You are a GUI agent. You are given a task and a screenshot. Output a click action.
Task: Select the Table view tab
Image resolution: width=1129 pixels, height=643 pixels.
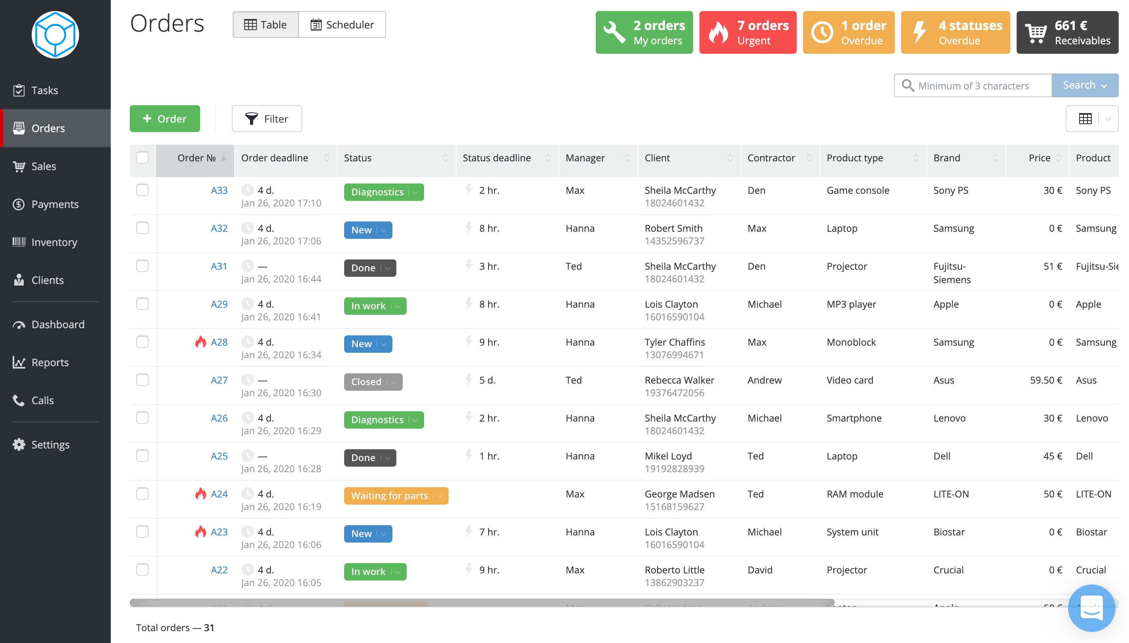click(265, 25)
